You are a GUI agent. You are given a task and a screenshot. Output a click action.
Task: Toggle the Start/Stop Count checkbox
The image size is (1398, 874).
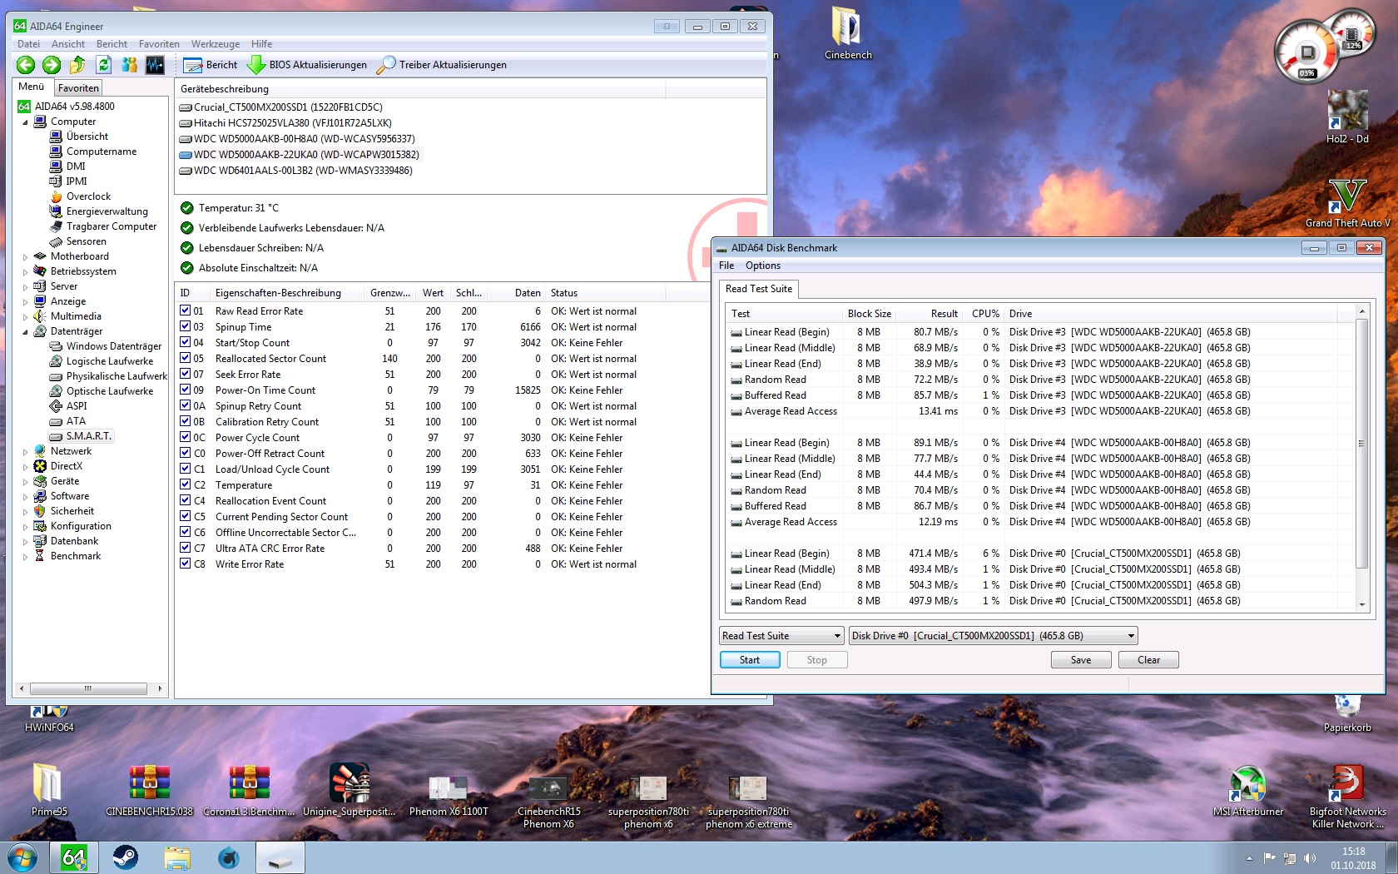pos(186,342)
